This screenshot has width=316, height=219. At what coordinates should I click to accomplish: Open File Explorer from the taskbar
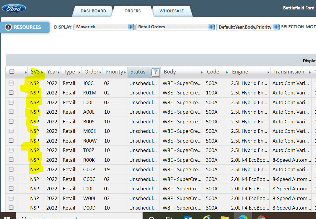(x=224, y=217)
